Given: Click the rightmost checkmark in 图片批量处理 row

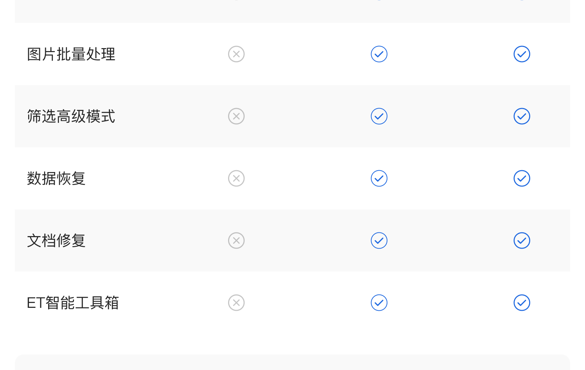Looking at the screenshot, I should click(x=522, y=54).
